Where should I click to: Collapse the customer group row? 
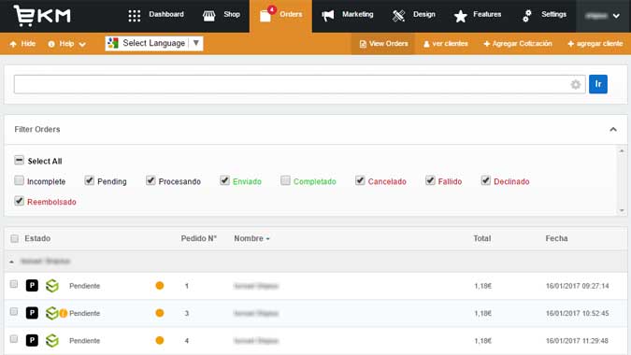11,262
